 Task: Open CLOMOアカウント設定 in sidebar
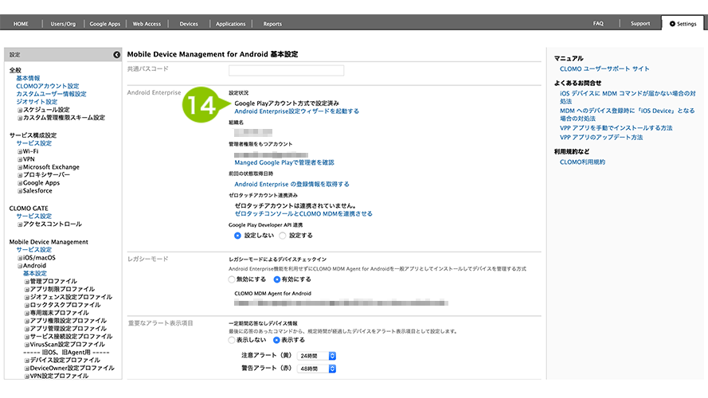coord(48,86)
